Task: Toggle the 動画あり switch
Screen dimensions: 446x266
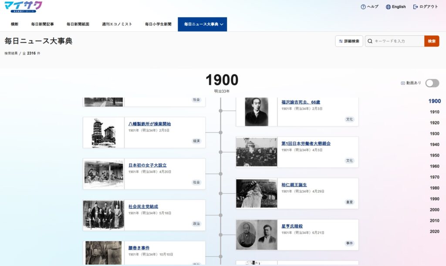Action: point(432,83)
